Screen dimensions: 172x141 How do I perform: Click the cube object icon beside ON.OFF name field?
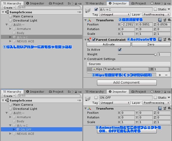87,98
